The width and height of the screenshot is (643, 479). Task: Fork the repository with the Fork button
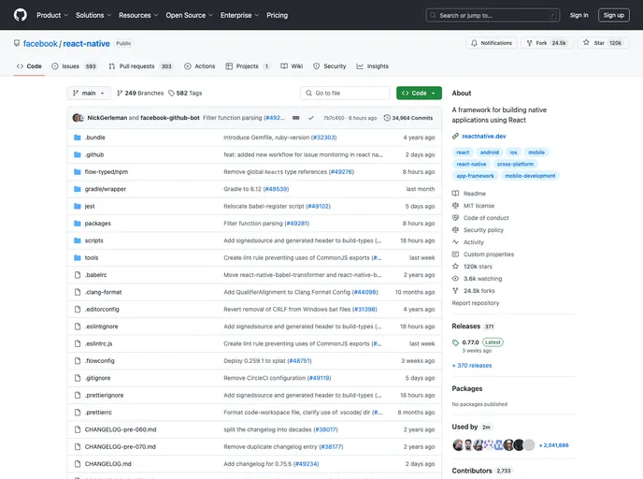[x=547, y=43]
